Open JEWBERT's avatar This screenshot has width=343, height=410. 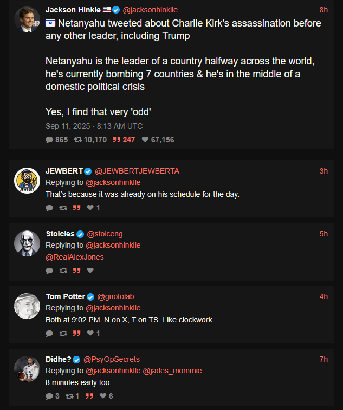(27, 181)
